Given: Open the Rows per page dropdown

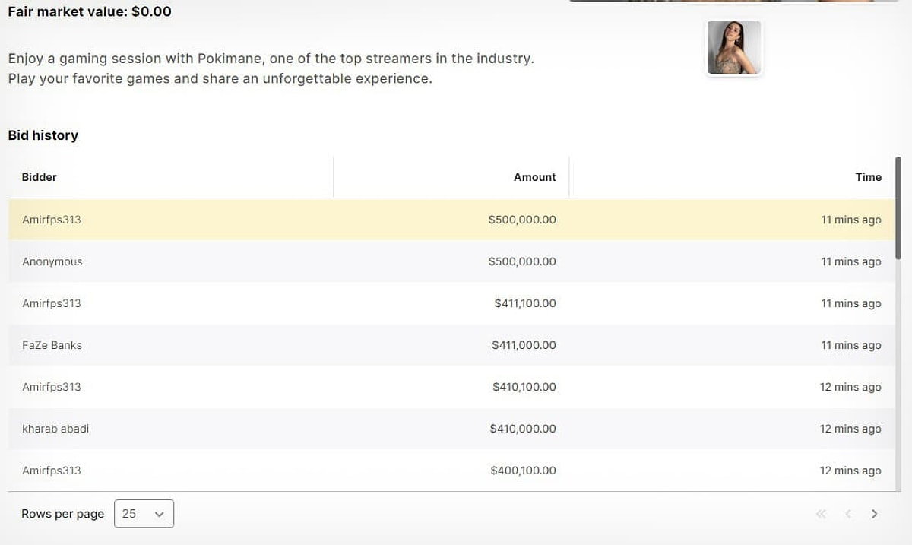Looking at the screenshot, I should click(x=144, y=514).
